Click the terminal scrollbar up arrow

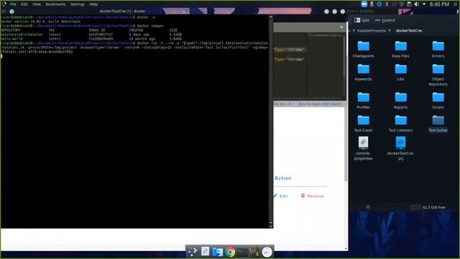click(x=271, y=17)
